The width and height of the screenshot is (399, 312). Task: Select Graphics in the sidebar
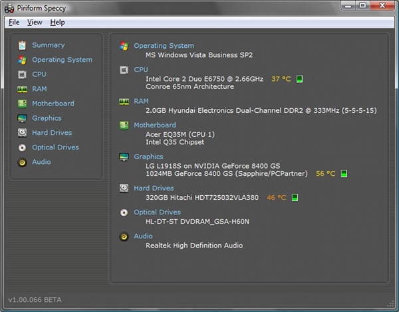[x=47, y=118]
